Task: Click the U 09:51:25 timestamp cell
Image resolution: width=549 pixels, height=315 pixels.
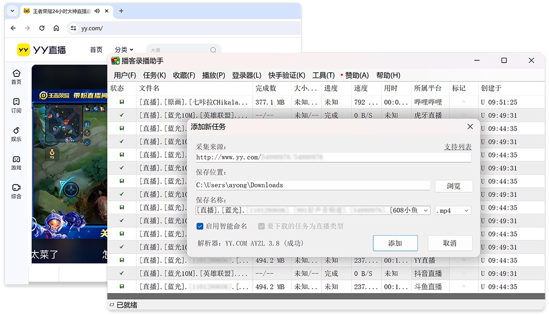Action: tap(499, 102)
